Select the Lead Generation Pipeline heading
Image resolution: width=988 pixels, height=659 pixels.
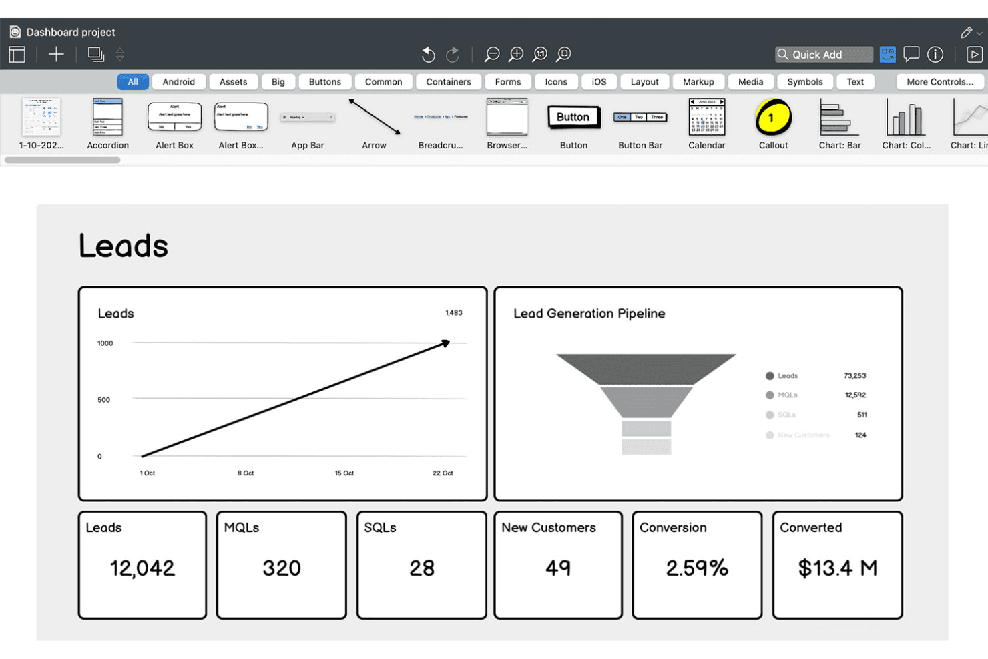(589, 314)
